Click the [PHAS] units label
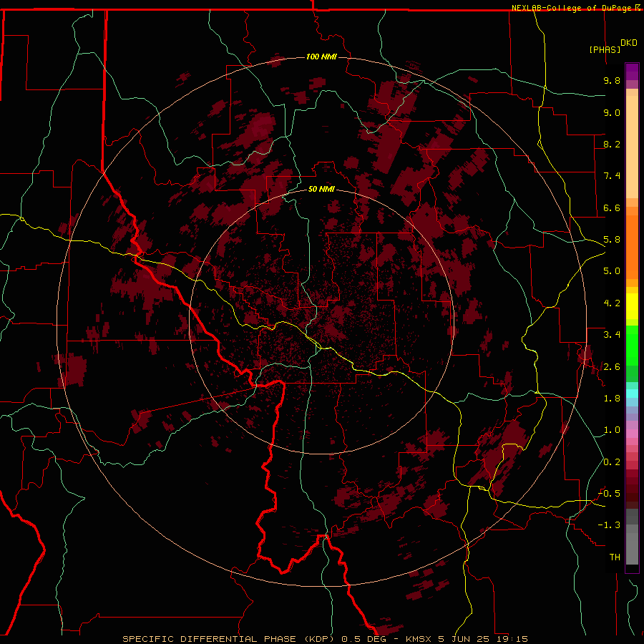This screenshot has width=644, height=644. click(x=605, y=50)
